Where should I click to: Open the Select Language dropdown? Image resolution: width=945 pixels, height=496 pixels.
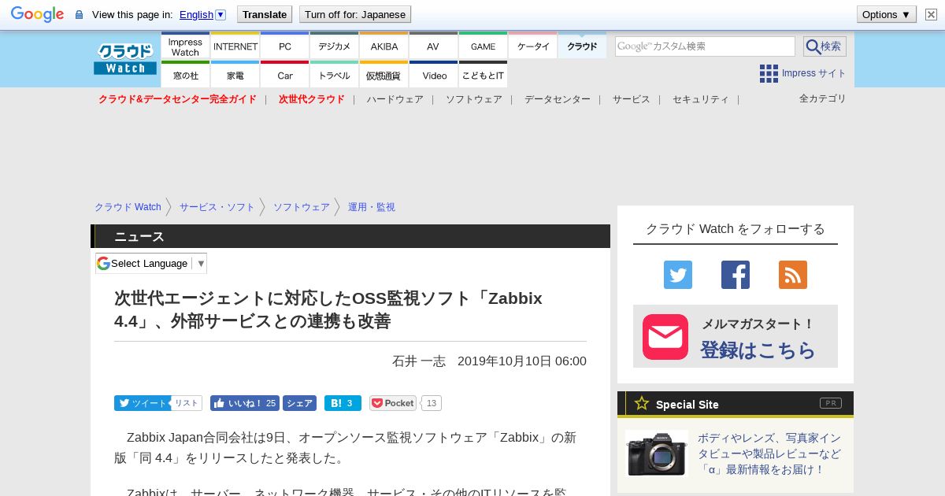tap(150, 263)
